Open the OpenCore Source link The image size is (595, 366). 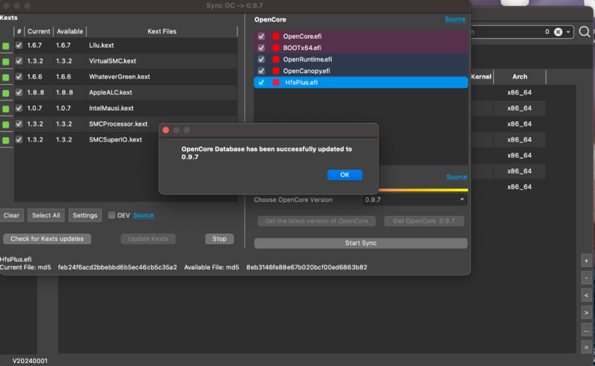(455, 19)
